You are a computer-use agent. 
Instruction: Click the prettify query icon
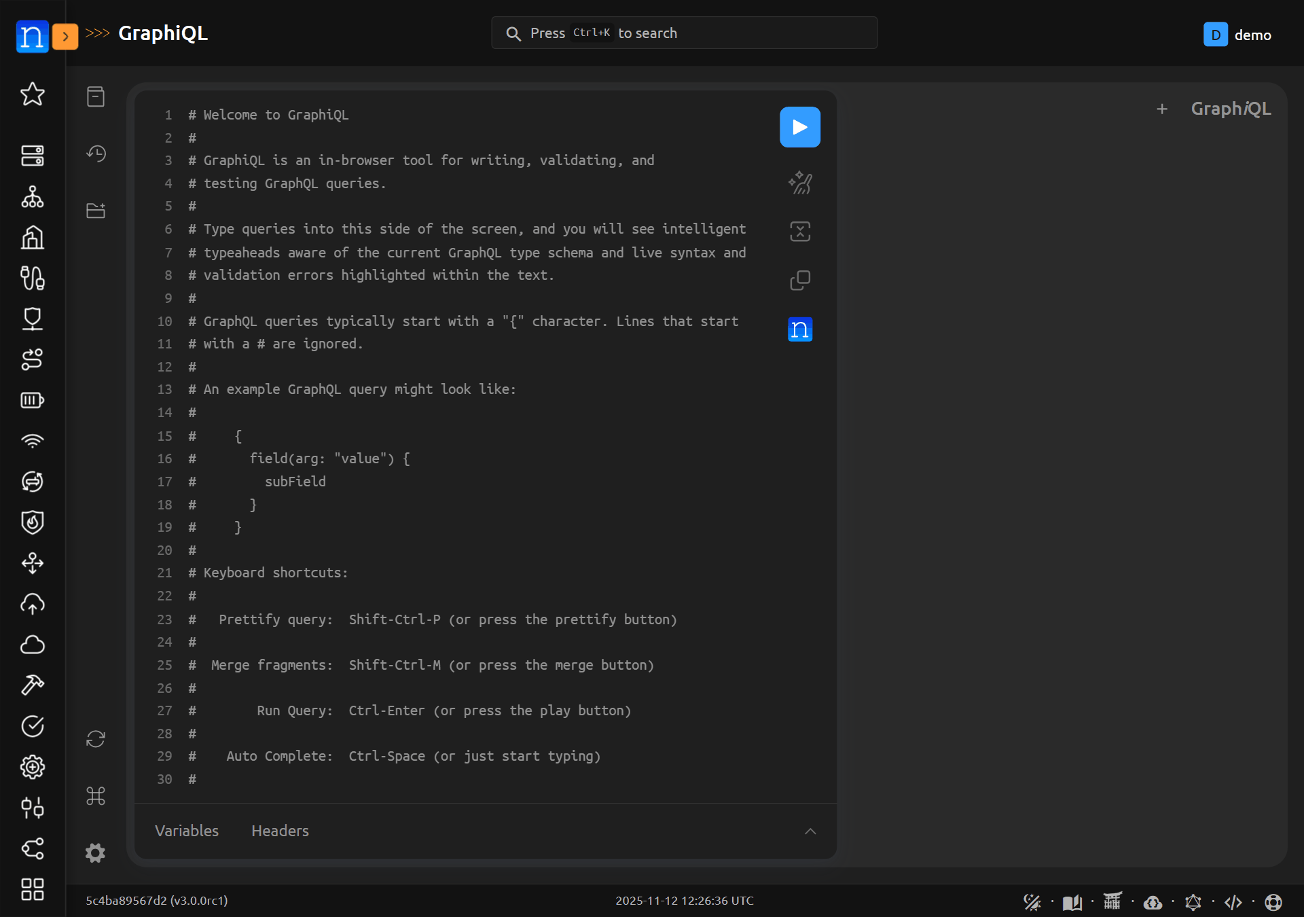(x=799, y=183)
